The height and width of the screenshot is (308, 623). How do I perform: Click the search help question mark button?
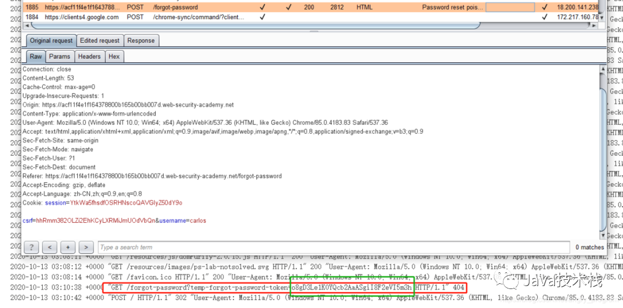pyautogui.click(x=31, y=247)
